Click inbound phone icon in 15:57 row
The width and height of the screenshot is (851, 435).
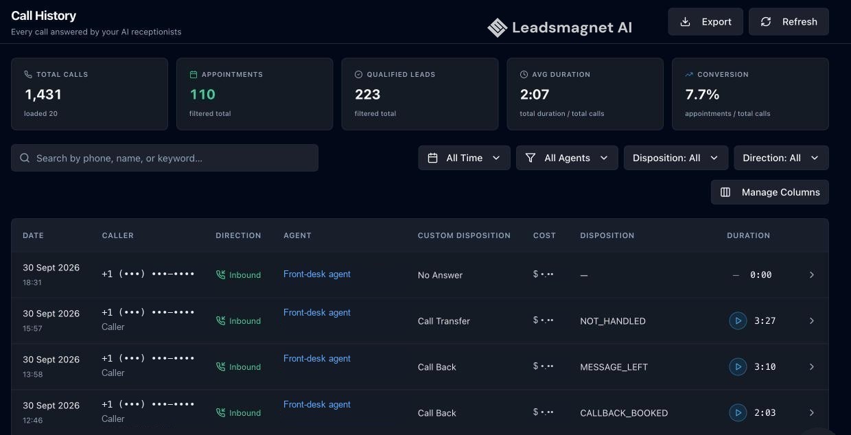(x=220, y=320)
